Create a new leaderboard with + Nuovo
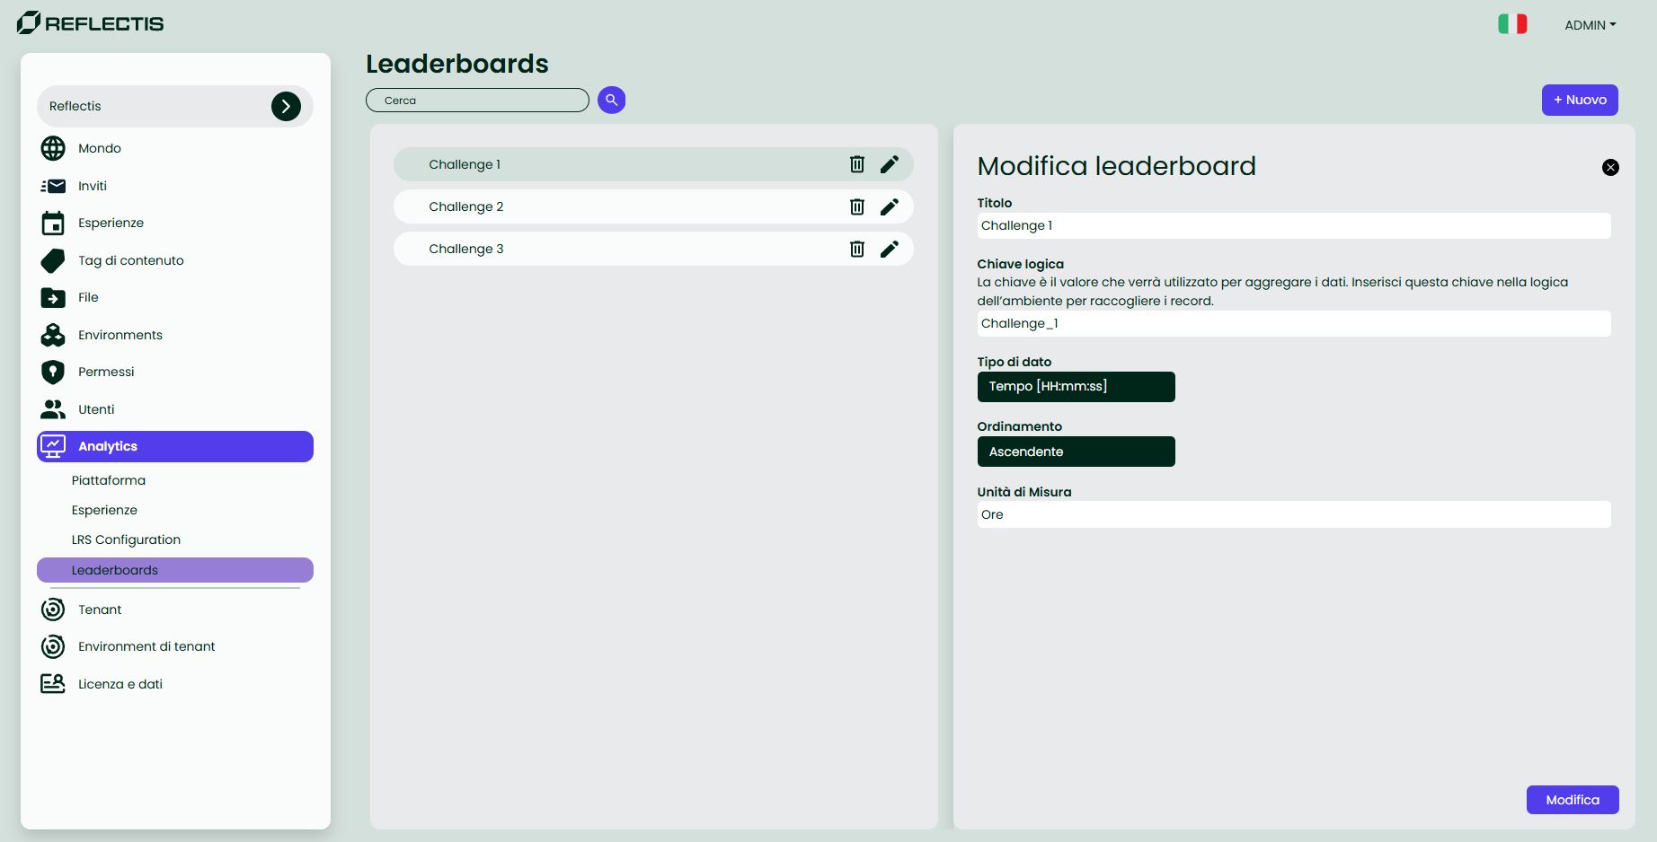Viewport: 1657px width, 842px height. coord(1580,100)
